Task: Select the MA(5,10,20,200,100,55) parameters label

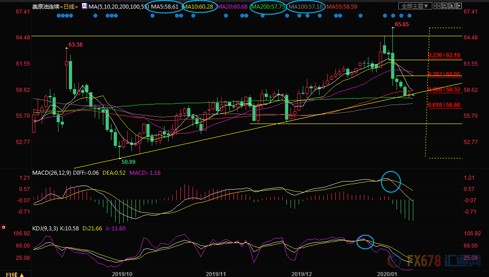Action: (x=118, y=7)
